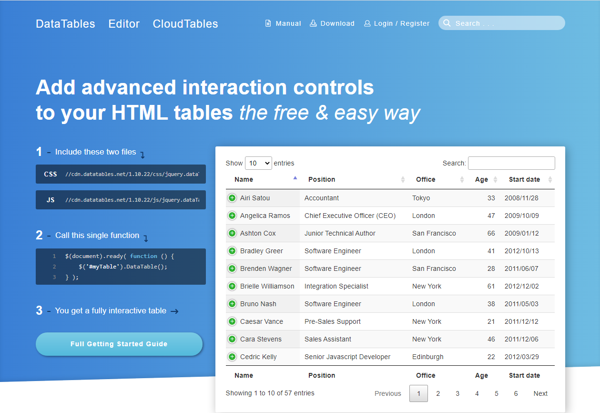The image size is (600, 413).
Task: Click the Integration Specialist cell
Action: click(354, 286)
